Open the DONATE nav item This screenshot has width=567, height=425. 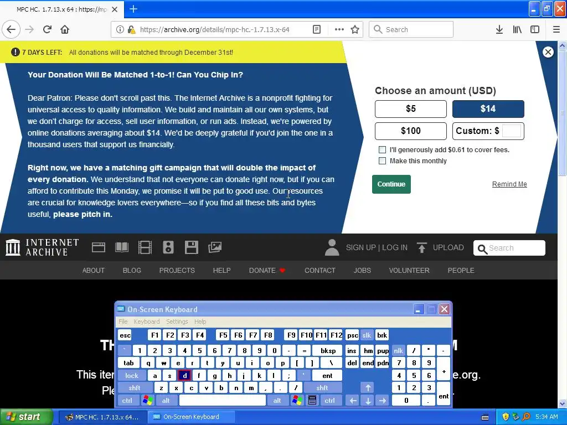pos(267,270)
